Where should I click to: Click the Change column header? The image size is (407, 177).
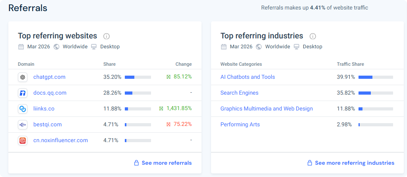click(183, 64)
